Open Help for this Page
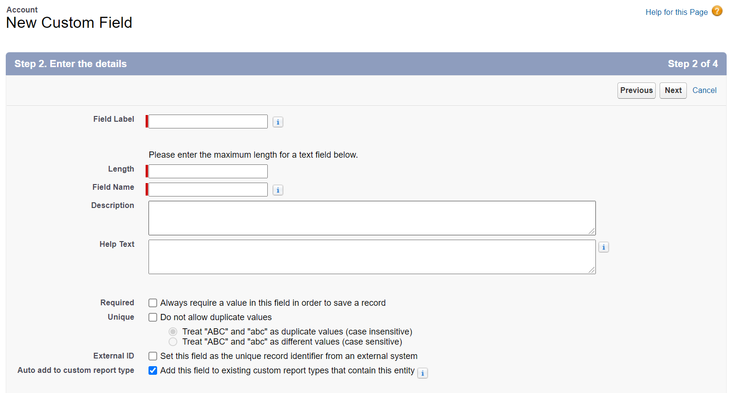730x393 pixels. point(676,12)
